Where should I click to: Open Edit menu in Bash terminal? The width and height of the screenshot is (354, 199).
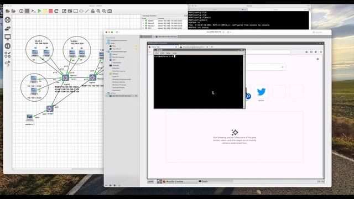162,53
